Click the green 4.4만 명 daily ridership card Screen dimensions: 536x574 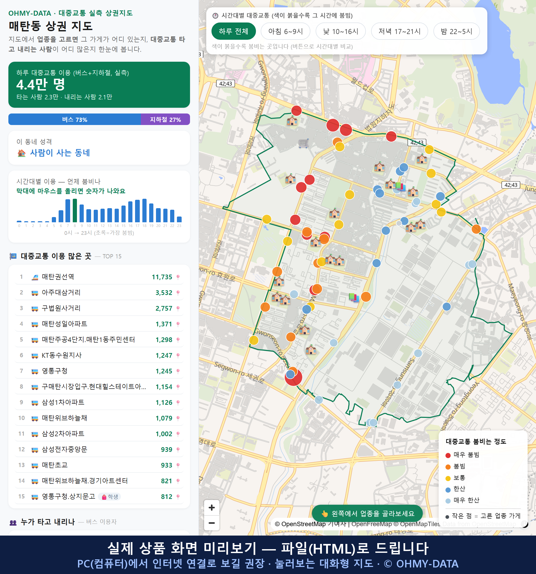(x=99, y=85)
